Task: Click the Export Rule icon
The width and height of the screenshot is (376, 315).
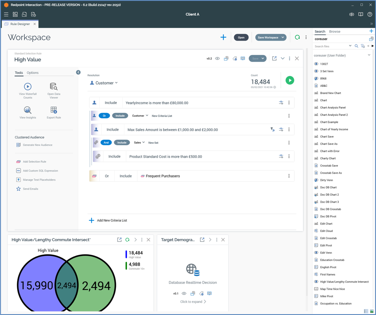Action: point(54,110)
